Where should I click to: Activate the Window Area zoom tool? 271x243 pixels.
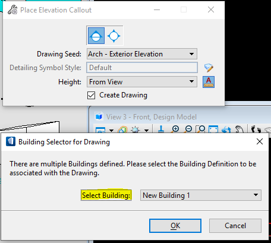[x=200, y=130]
